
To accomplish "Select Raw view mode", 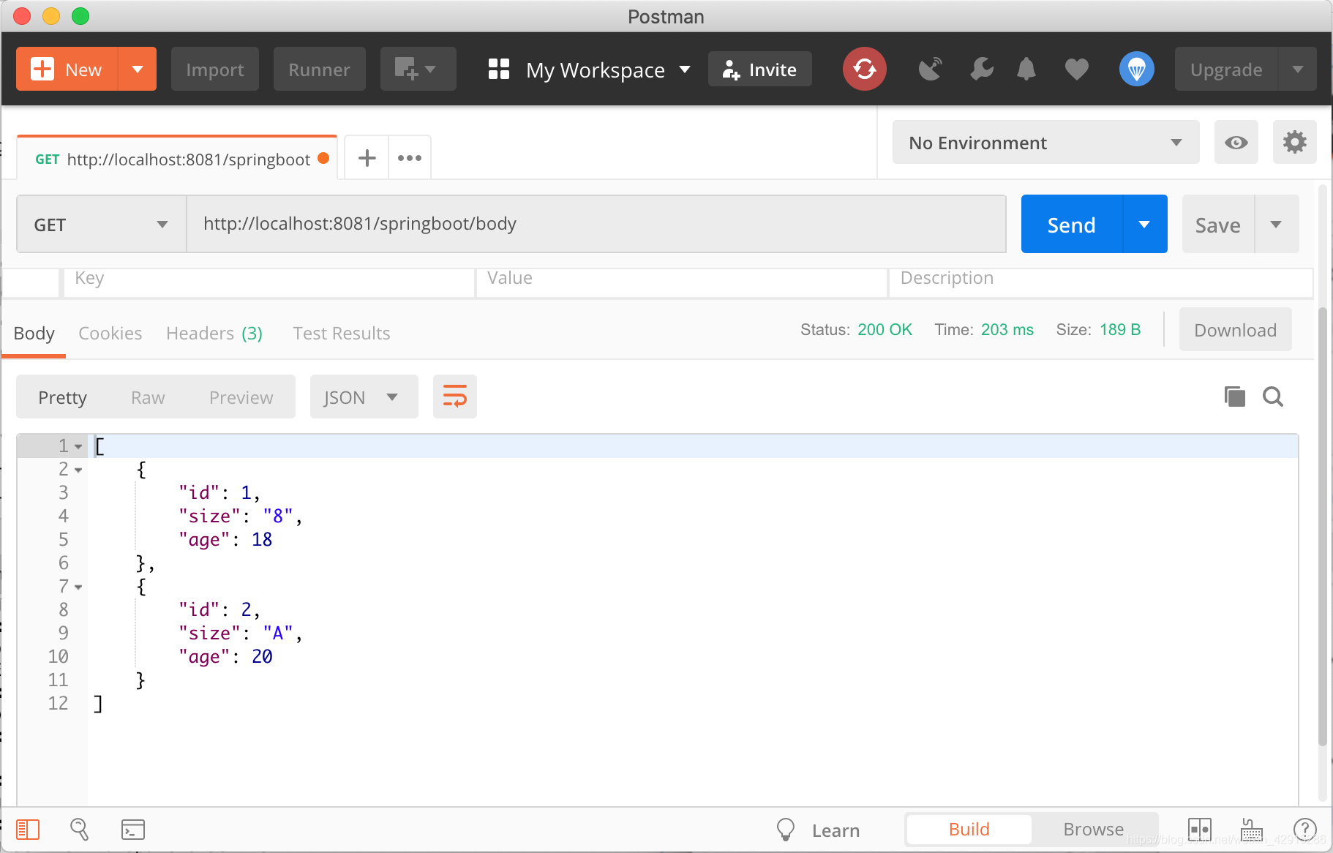I will (148, 397).
